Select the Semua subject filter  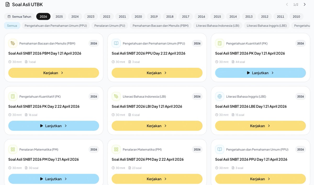12,26
